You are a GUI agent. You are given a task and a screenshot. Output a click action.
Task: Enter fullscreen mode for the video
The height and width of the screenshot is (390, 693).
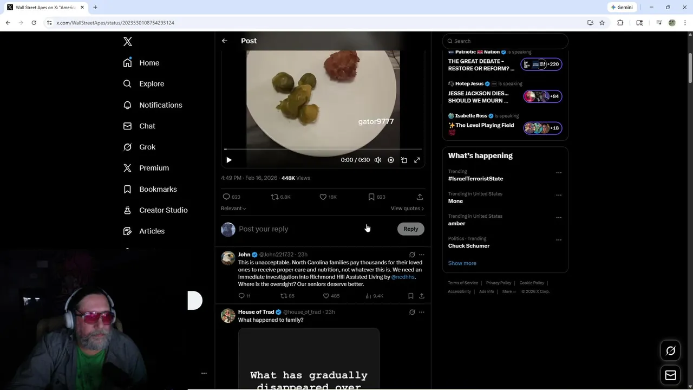click(x=417, y=160)
